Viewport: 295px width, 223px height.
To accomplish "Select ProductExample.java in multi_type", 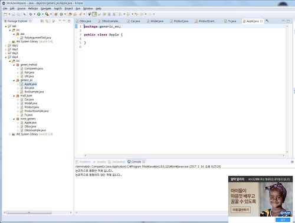I will point(37,111).
